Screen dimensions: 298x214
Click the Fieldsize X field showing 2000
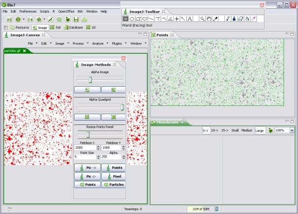click(x=86, y=148)
